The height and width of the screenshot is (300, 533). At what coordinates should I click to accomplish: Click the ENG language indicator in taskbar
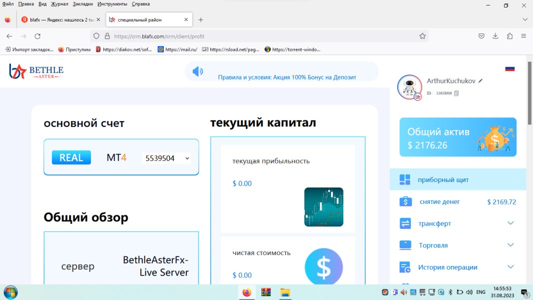(481, 292)
